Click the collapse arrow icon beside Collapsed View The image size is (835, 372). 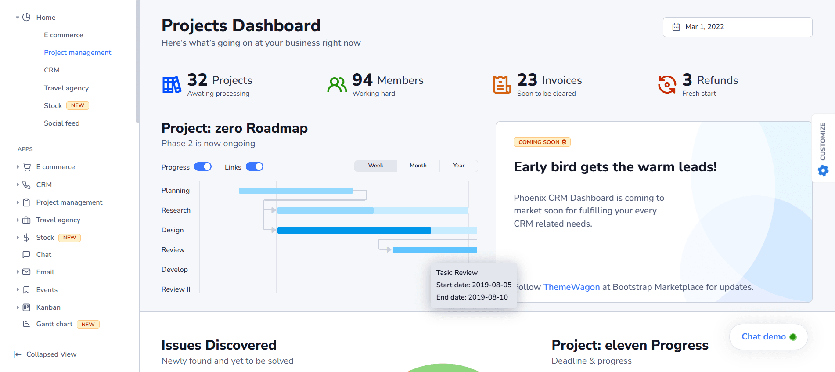tap(18, 354)
